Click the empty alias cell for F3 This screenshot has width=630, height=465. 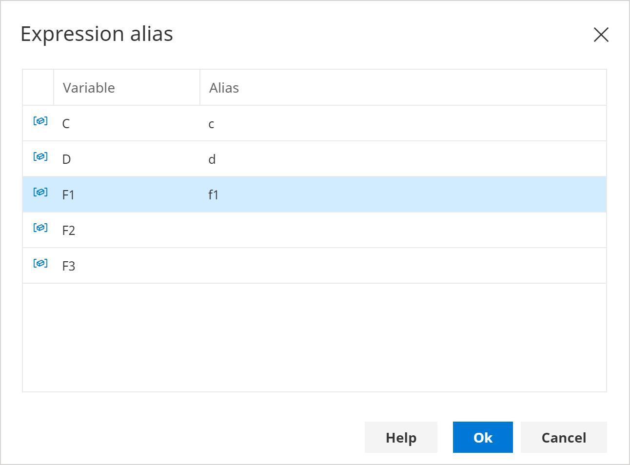click(293, 265)
